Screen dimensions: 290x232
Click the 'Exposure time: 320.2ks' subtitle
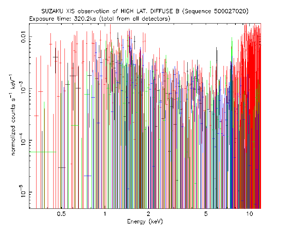point(100,19)
